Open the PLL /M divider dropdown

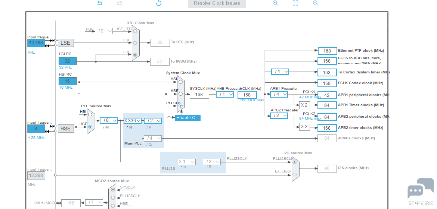[109, 120]
